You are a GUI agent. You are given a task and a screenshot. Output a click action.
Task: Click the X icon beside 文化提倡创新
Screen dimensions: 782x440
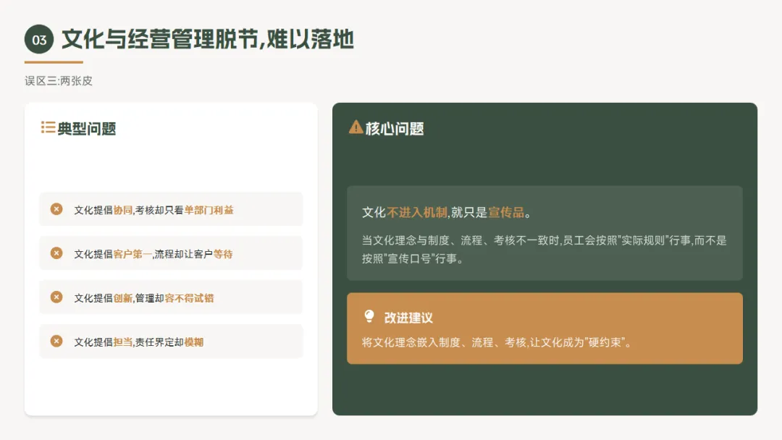pos(56,297)
